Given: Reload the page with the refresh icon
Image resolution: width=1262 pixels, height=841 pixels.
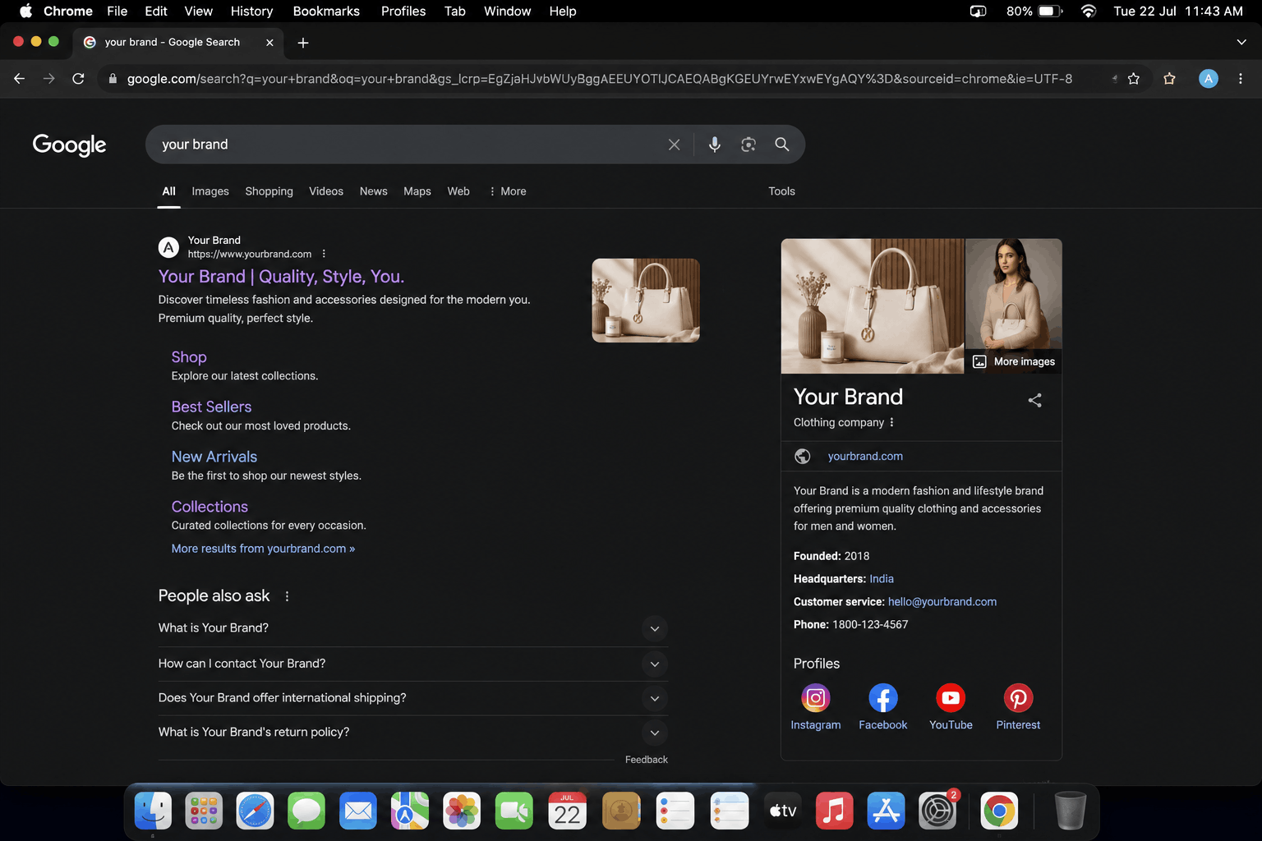Looking at the screenshot, I should click(78, 79).
